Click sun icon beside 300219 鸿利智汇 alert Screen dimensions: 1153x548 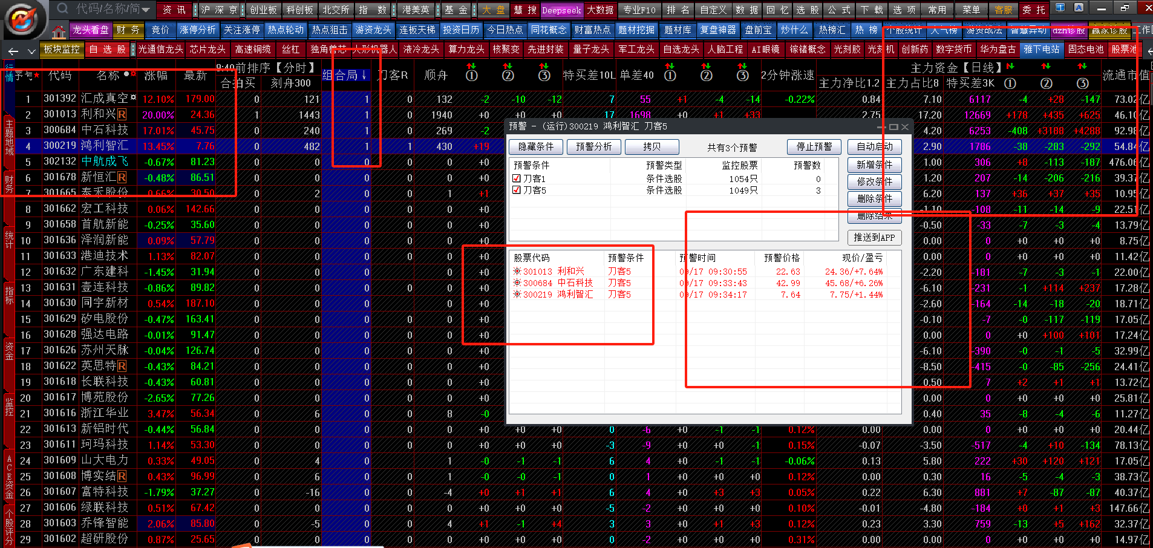[x=517, y=295]
